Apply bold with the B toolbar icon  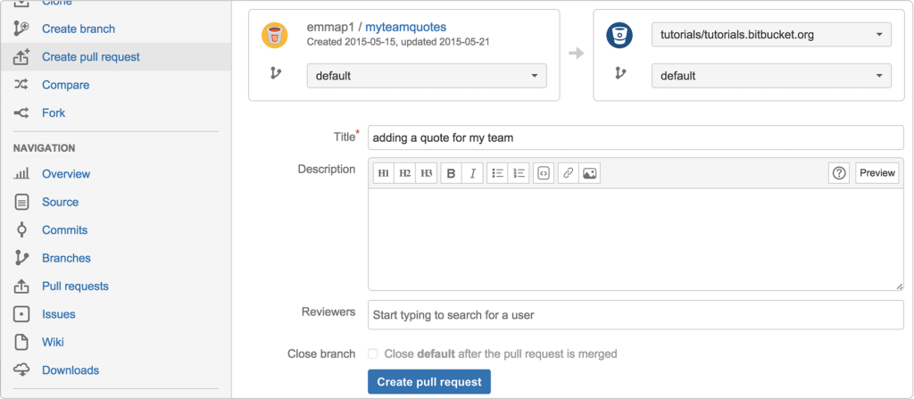click(x=451, y=173)
